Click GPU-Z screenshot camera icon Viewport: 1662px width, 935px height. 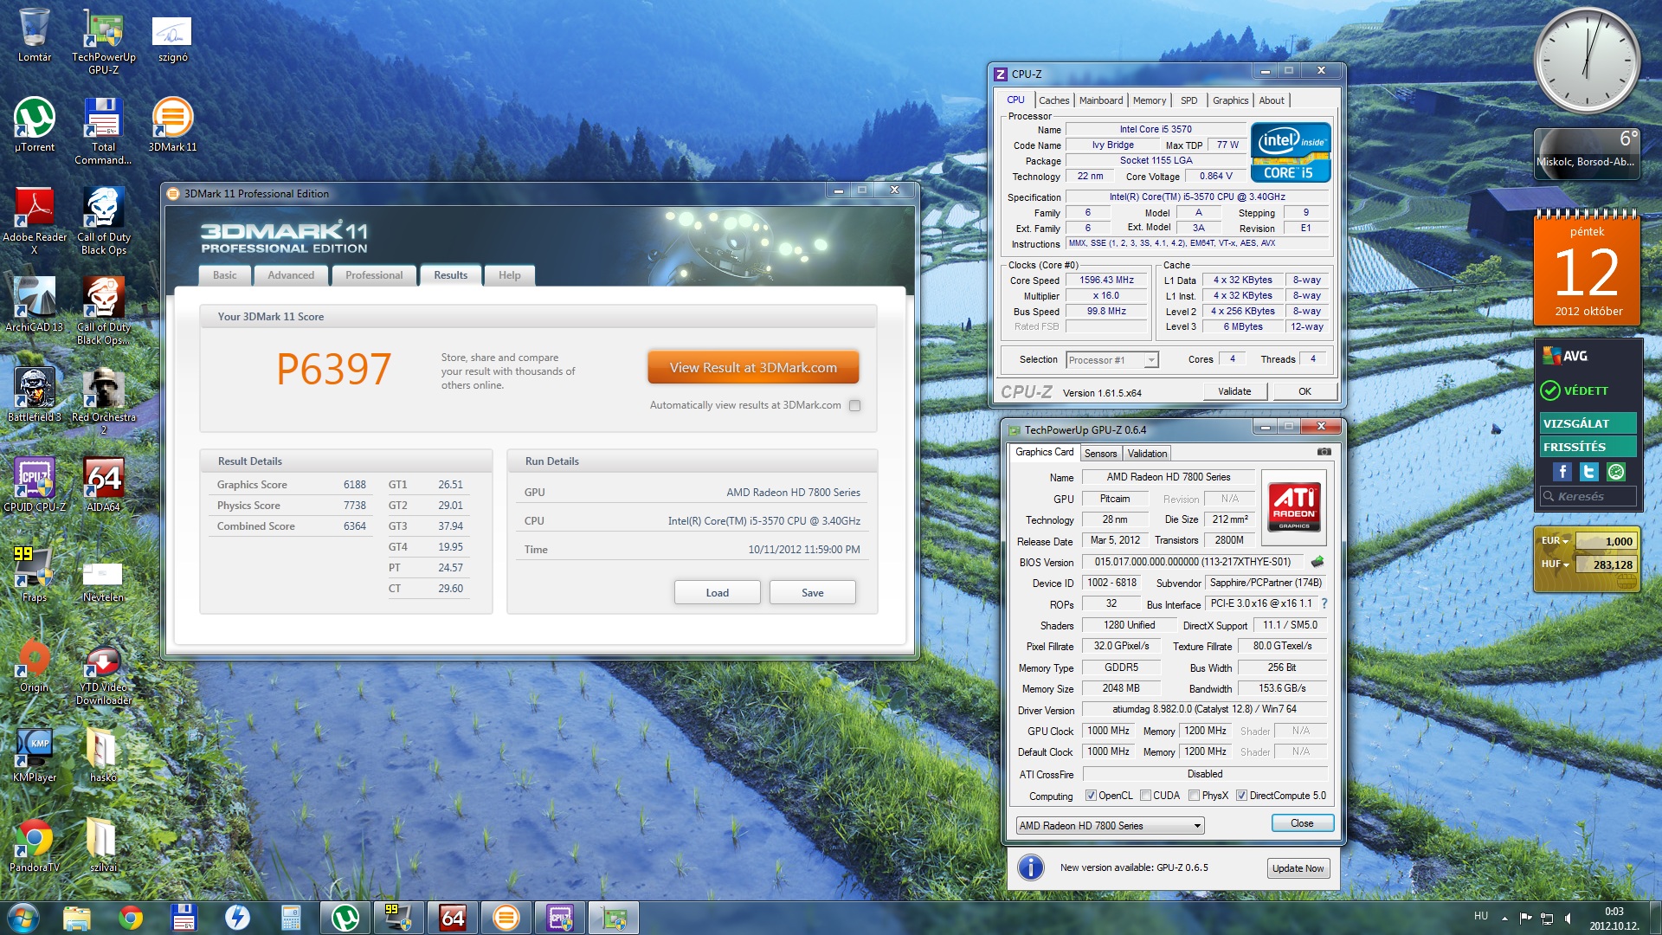click(x=1324, y=452)
